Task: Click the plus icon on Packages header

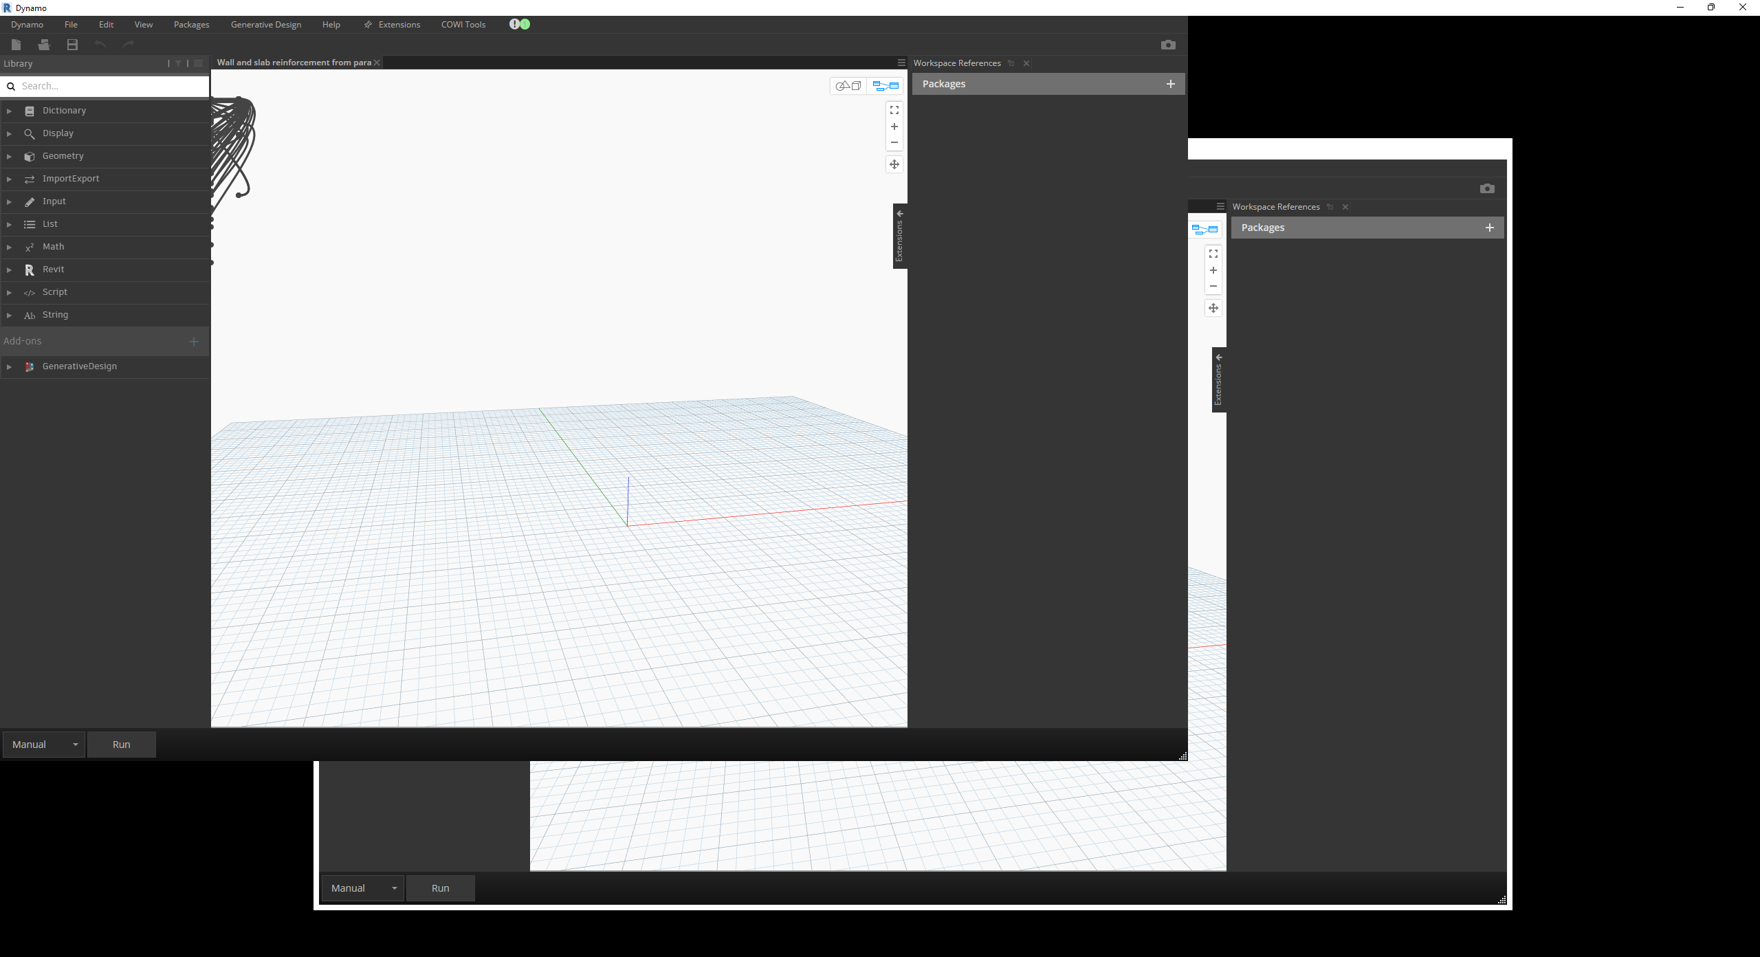Action: tap(1171, 84)
